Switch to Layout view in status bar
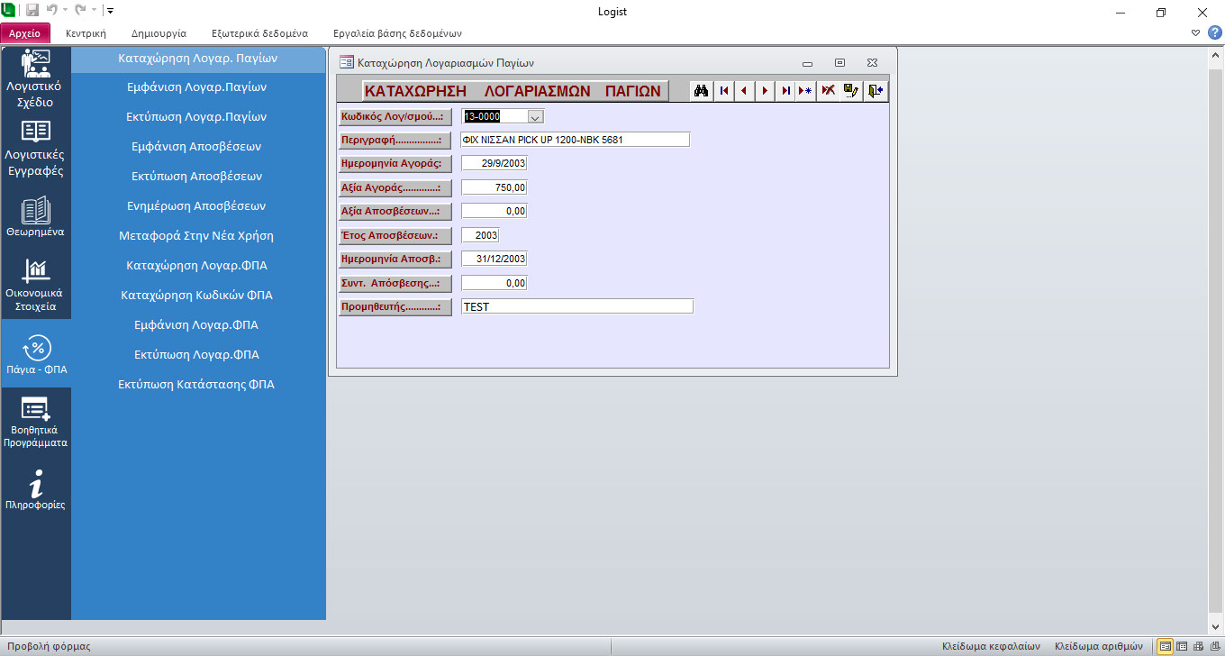The height and width of the screenshot is (656, 1225). pos(1198,646)
